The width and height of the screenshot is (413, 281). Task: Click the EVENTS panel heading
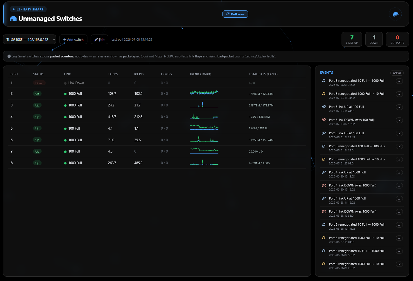point(326,72)
